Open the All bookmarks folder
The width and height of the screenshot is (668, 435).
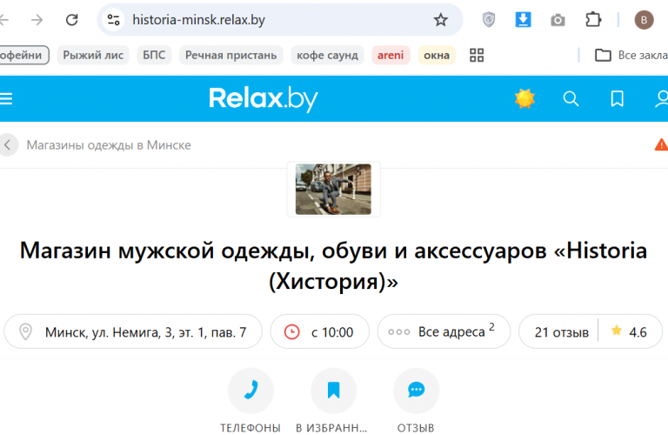point(631,55)
